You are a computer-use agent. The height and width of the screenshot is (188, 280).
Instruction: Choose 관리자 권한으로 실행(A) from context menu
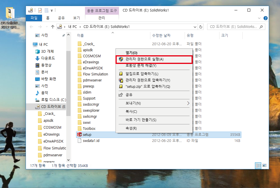click(154, 60)
